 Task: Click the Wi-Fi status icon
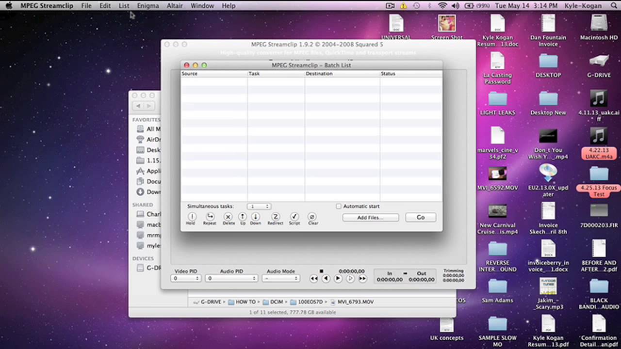[x=442, y=6]
